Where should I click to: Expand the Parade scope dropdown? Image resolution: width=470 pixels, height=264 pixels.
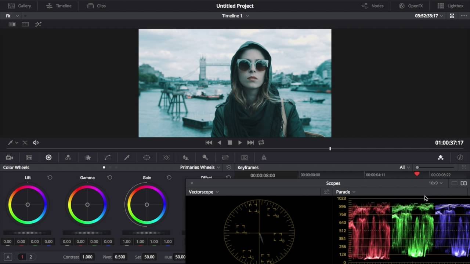[346, 192]
